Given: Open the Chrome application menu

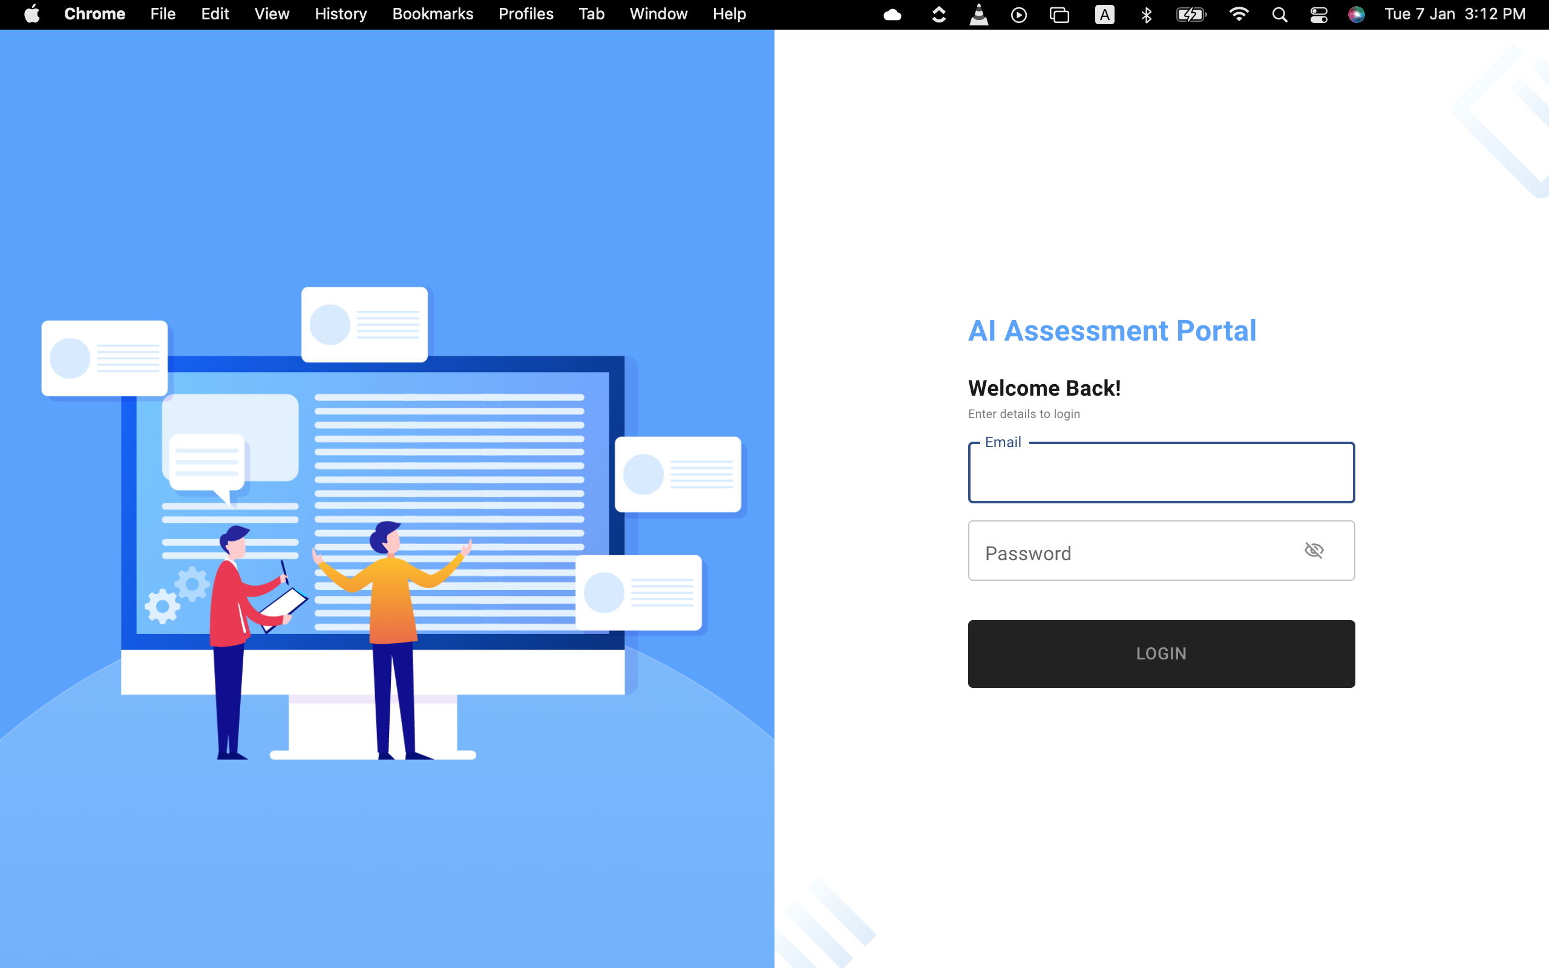Looking at the screenshot, I should [94, 14].
